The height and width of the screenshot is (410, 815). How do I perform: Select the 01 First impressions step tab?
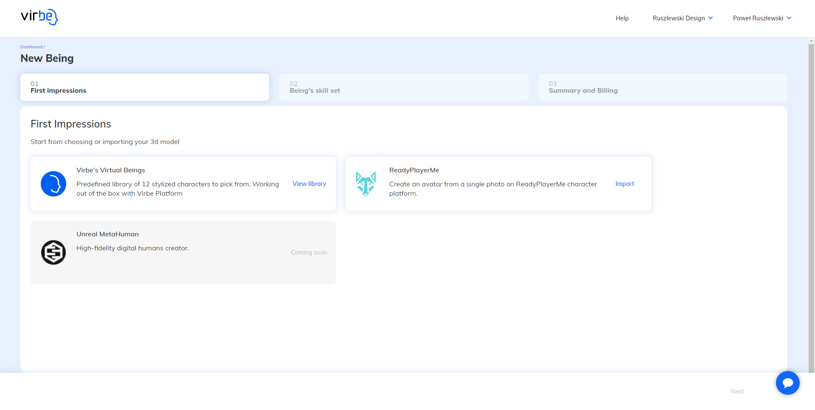tap(145, 87)
